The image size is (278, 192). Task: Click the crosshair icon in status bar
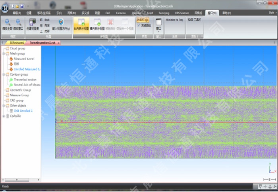(265, 186)
